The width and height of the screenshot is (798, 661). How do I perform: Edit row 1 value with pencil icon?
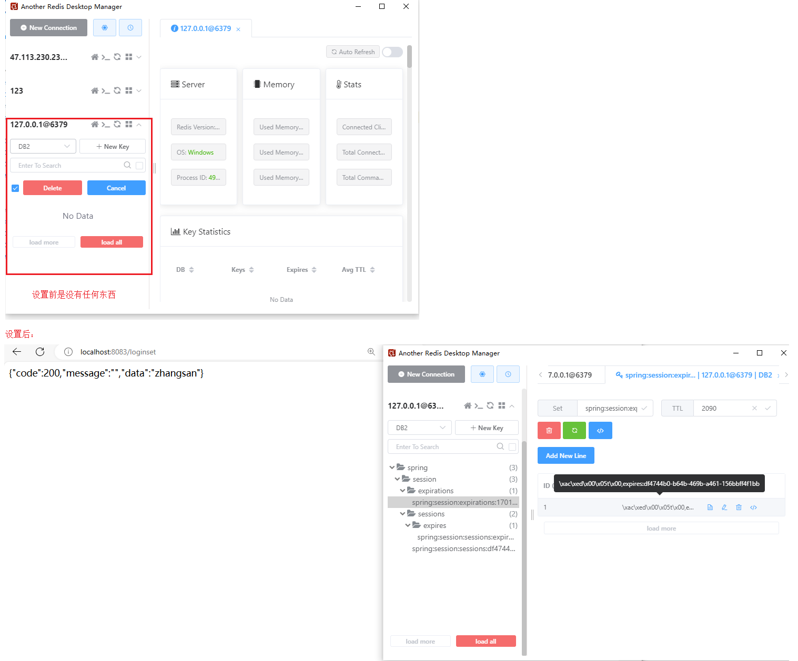pos(724,507)
